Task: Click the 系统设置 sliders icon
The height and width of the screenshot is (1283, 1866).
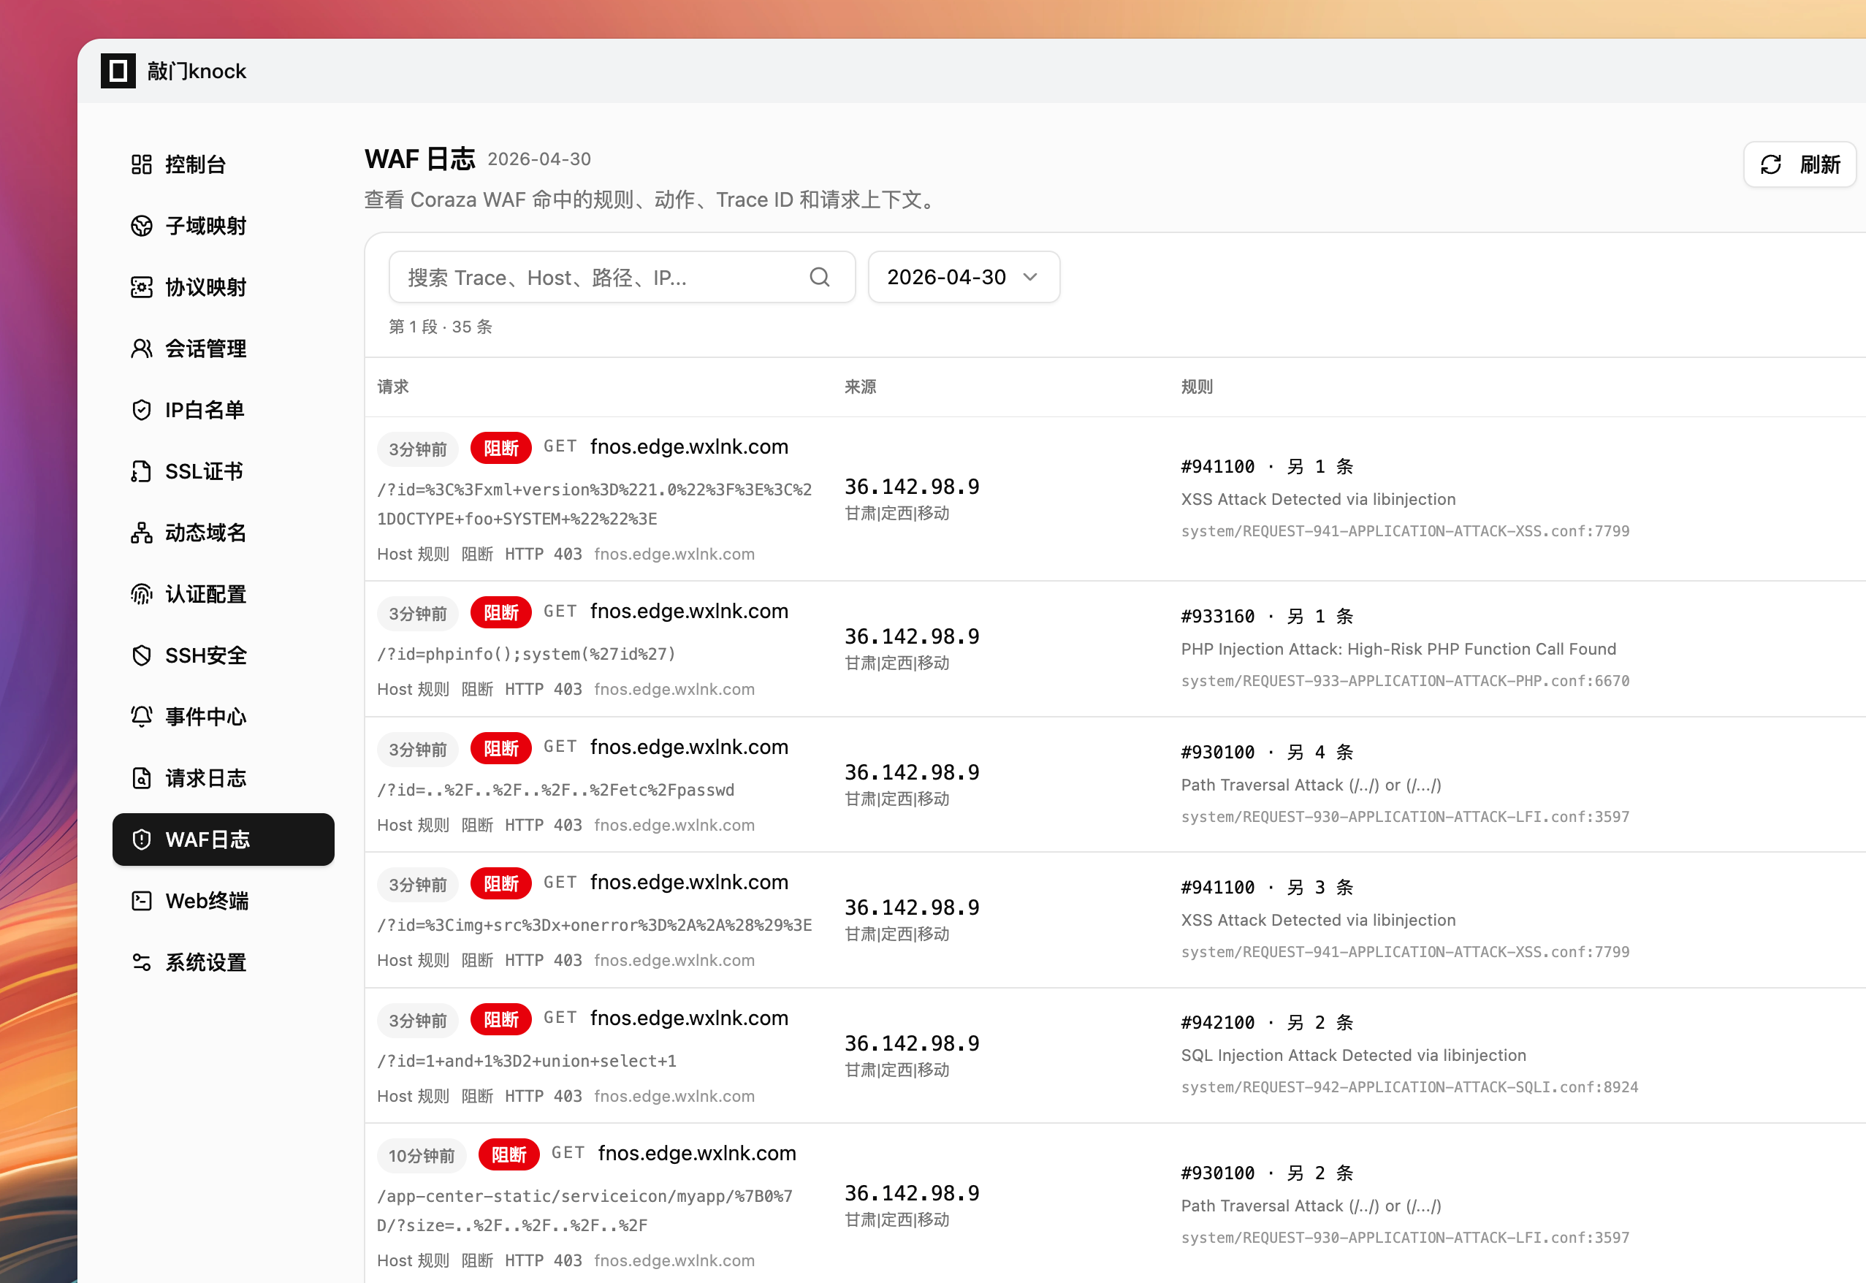Action: tap(142, 962)
